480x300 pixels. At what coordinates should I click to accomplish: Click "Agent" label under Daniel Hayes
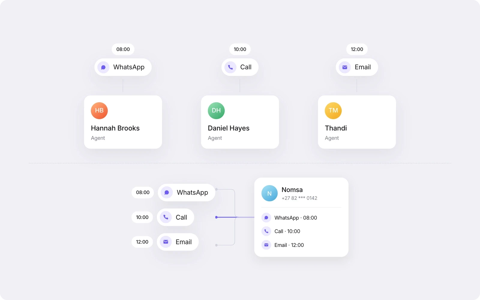(x=215, y=138)
